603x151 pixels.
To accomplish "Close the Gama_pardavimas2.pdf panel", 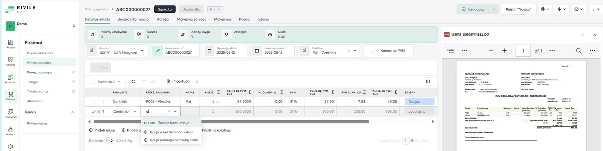I will (595, 35).
